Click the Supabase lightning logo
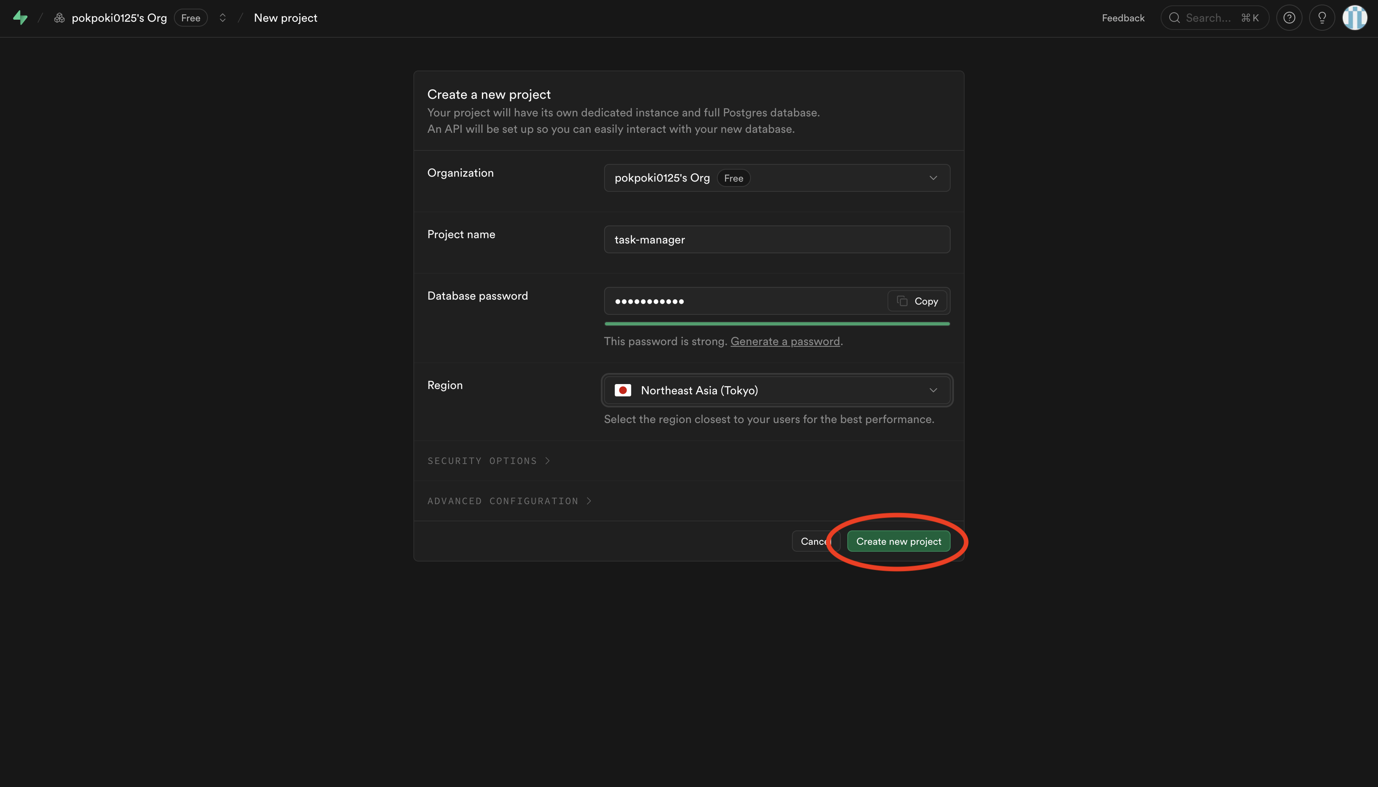The image size is (1378, 787). 20,18
